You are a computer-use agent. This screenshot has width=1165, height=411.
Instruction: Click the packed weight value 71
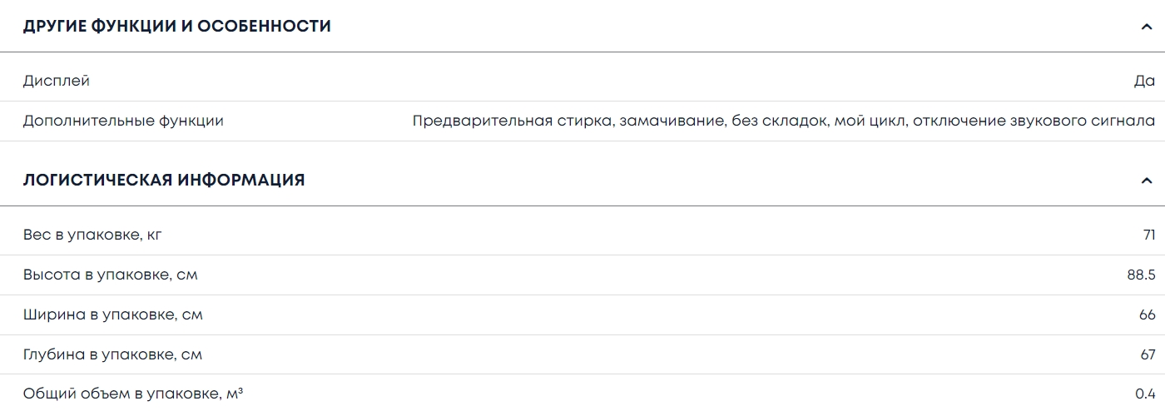(1148, 235)
